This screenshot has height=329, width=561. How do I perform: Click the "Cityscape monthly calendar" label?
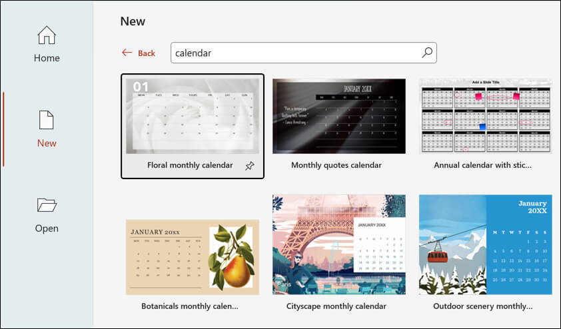tap(336, 306)
